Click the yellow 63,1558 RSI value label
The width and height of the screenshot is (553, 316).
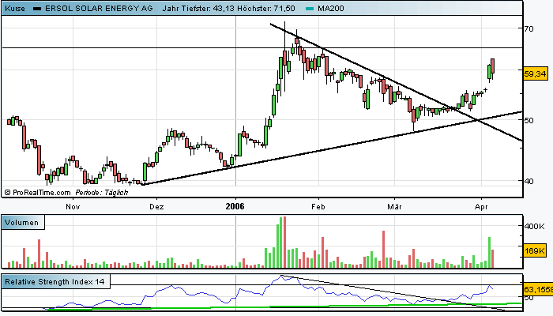pos(538,290)
